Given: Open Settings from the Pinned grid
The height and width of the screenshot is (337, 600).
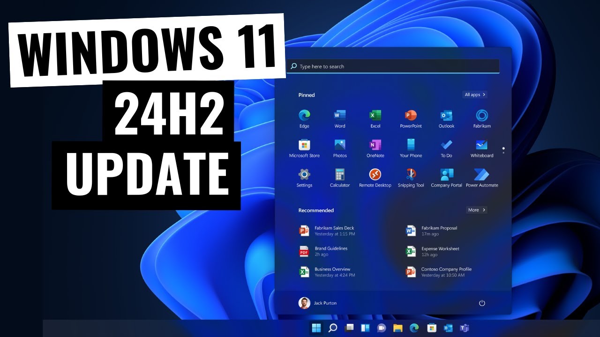Looking at the screenshot, I should pyautogui.click(x=304, y=178).
